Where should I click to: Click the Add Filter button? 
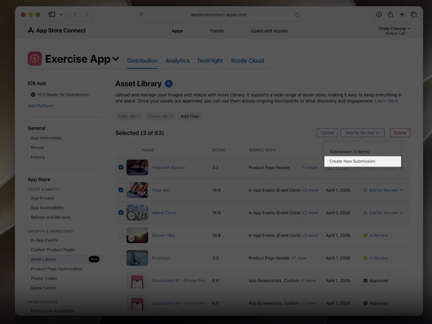pos(190,116)
